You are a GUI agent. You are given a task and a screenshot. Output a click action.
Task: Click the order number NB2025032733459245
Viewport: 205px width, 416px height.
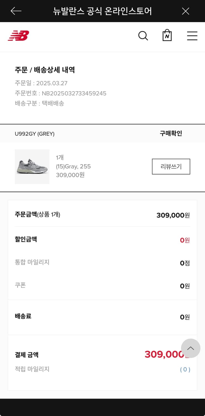74,93
